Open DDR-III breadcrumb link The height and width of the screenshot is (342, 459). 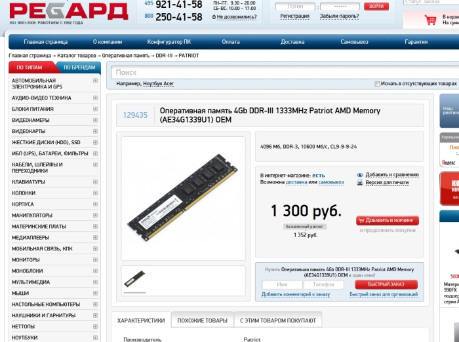pyautogui.click(x=164, y=55)
